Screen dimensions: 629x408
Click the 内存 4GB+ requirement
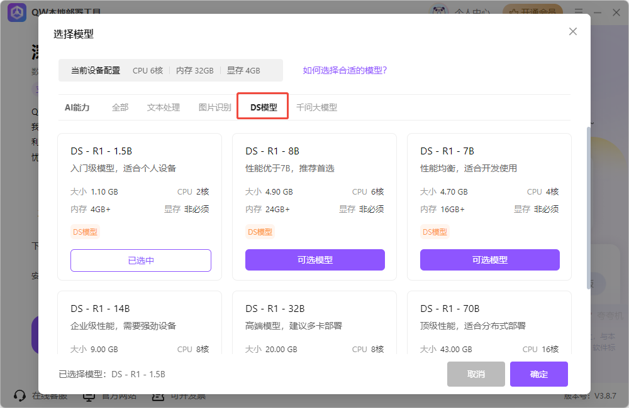tap(91, 210)
